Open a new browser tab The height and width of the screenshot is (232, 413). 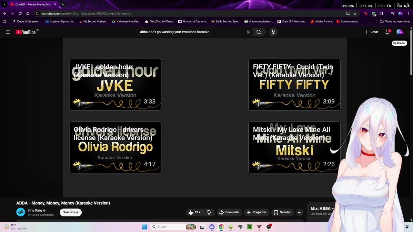point(63,5)
